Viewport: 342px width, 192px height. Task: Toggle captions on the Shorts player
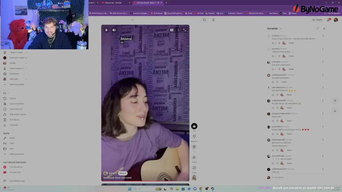172,30
